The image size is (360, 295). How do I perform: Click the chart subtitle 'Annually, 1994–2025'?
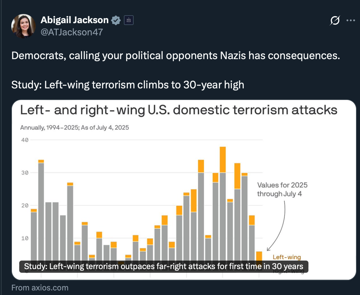click(74, 128)
